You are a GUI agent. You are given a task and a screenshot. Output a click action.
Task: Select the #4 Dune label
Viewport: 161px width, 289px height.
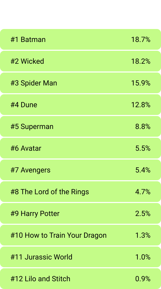pyautogui.click(x=24, y=105)
